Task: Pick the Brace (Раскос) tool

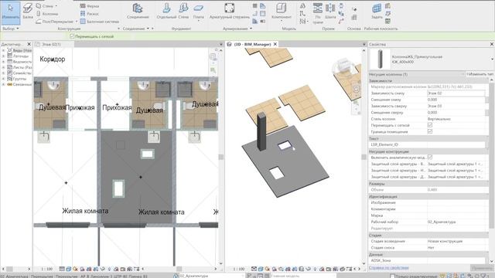Action: coord(90,14)
